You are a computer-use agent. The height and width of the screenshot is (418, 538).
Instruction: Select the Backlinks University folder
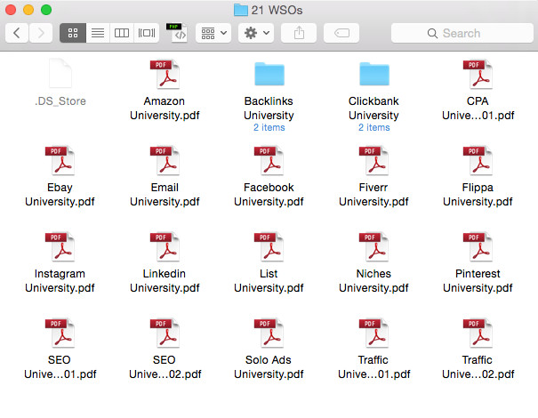tap(269, 74)
